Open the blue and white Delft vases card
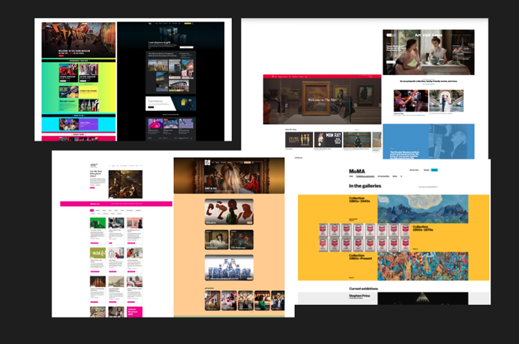This screenshot has width=519, height=344. (229, 267)
